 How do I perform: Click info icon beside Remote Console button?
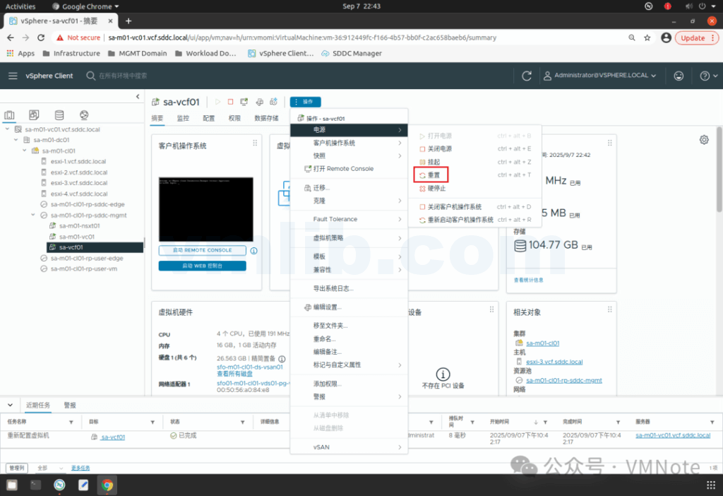253,250
